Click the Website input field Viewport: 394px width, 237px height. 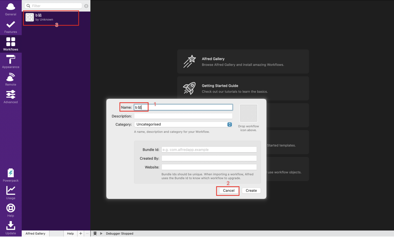coord(209,167)
